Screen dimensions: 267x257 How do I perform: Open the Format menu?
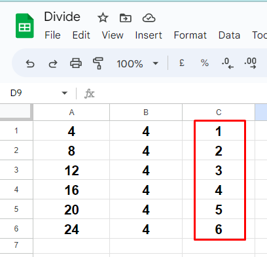pyautogui.click(x=190, y=35)
